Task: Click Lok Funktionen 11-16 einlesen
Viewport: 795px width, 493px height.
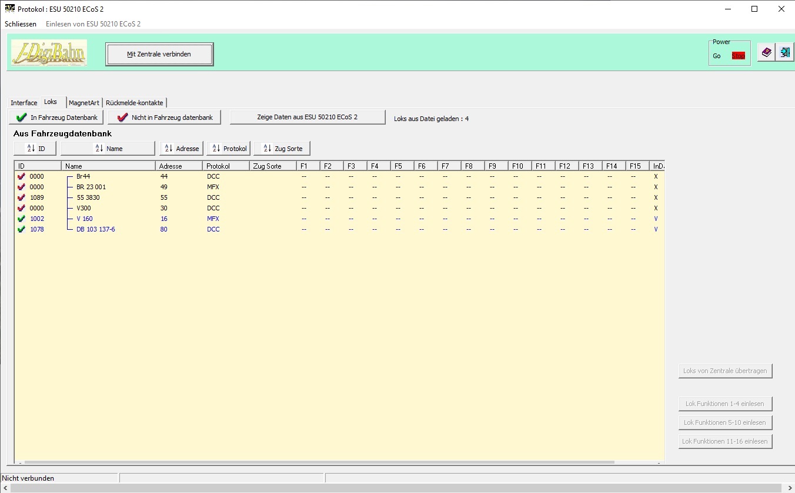Action: [x=725, y=441]
